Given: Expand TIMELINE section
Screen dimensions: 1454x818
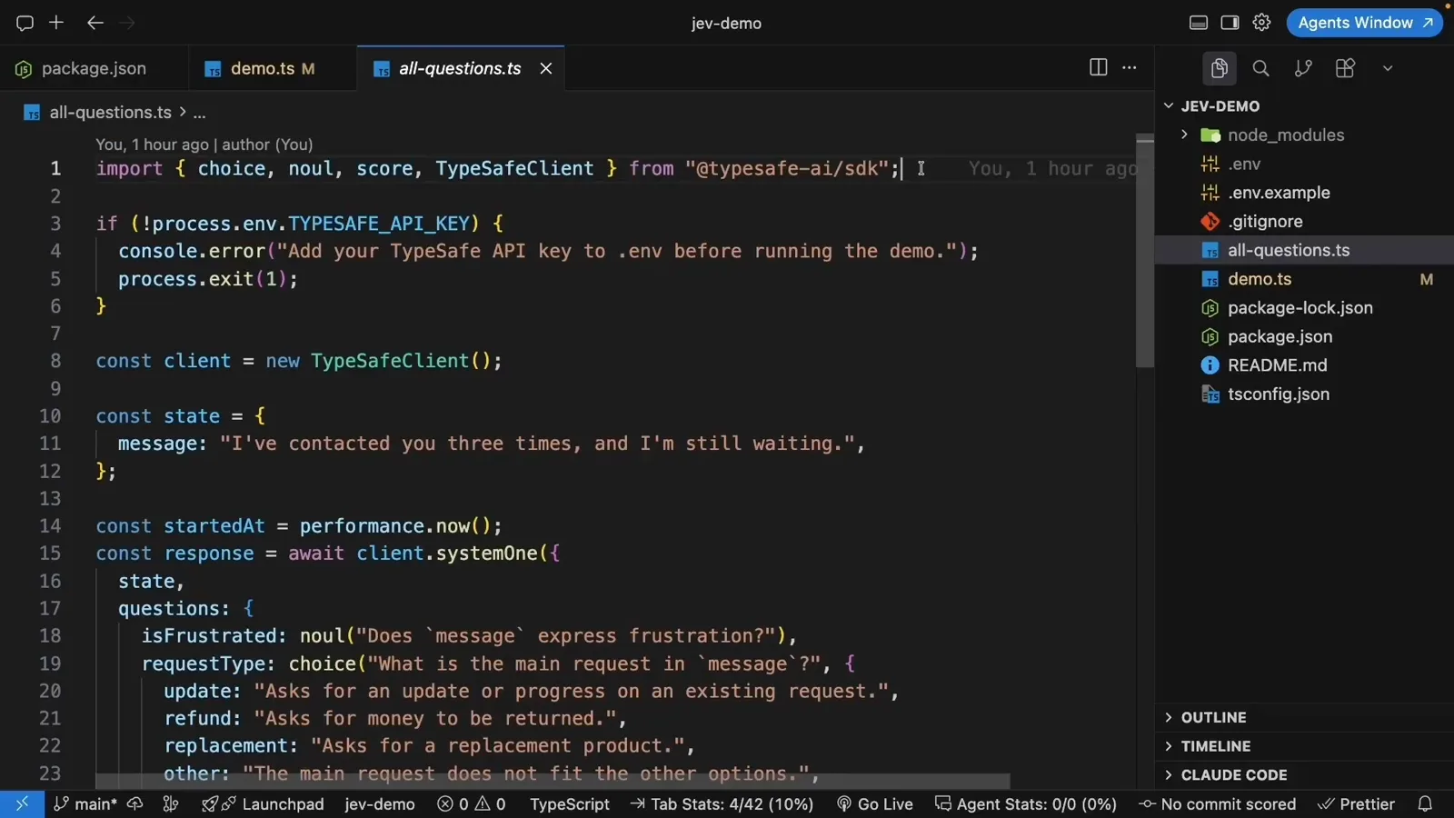Looking at the screenshot, I should point(1305,746).
